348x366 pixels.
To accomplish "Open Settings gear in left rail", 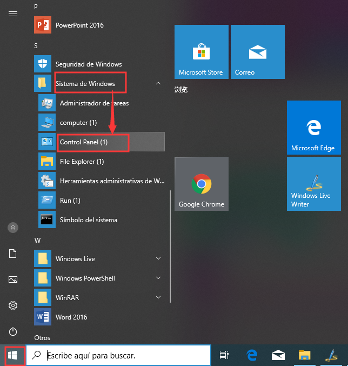I will tap(13, 305).
